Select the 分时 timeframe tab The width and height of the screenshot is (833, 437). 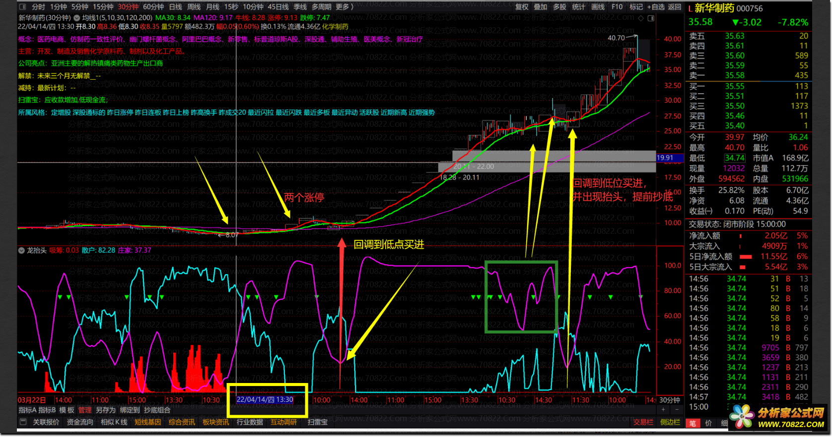38,7
